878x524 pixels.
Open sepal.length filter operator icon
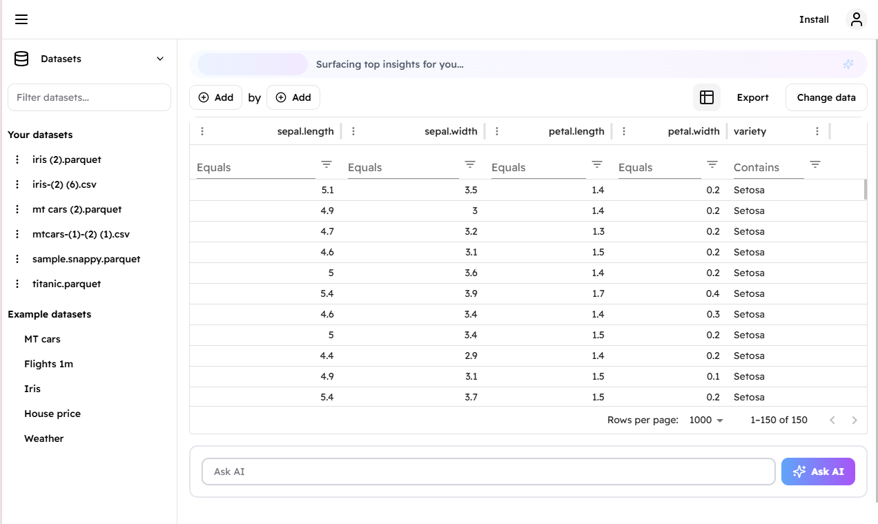(326, 164)
